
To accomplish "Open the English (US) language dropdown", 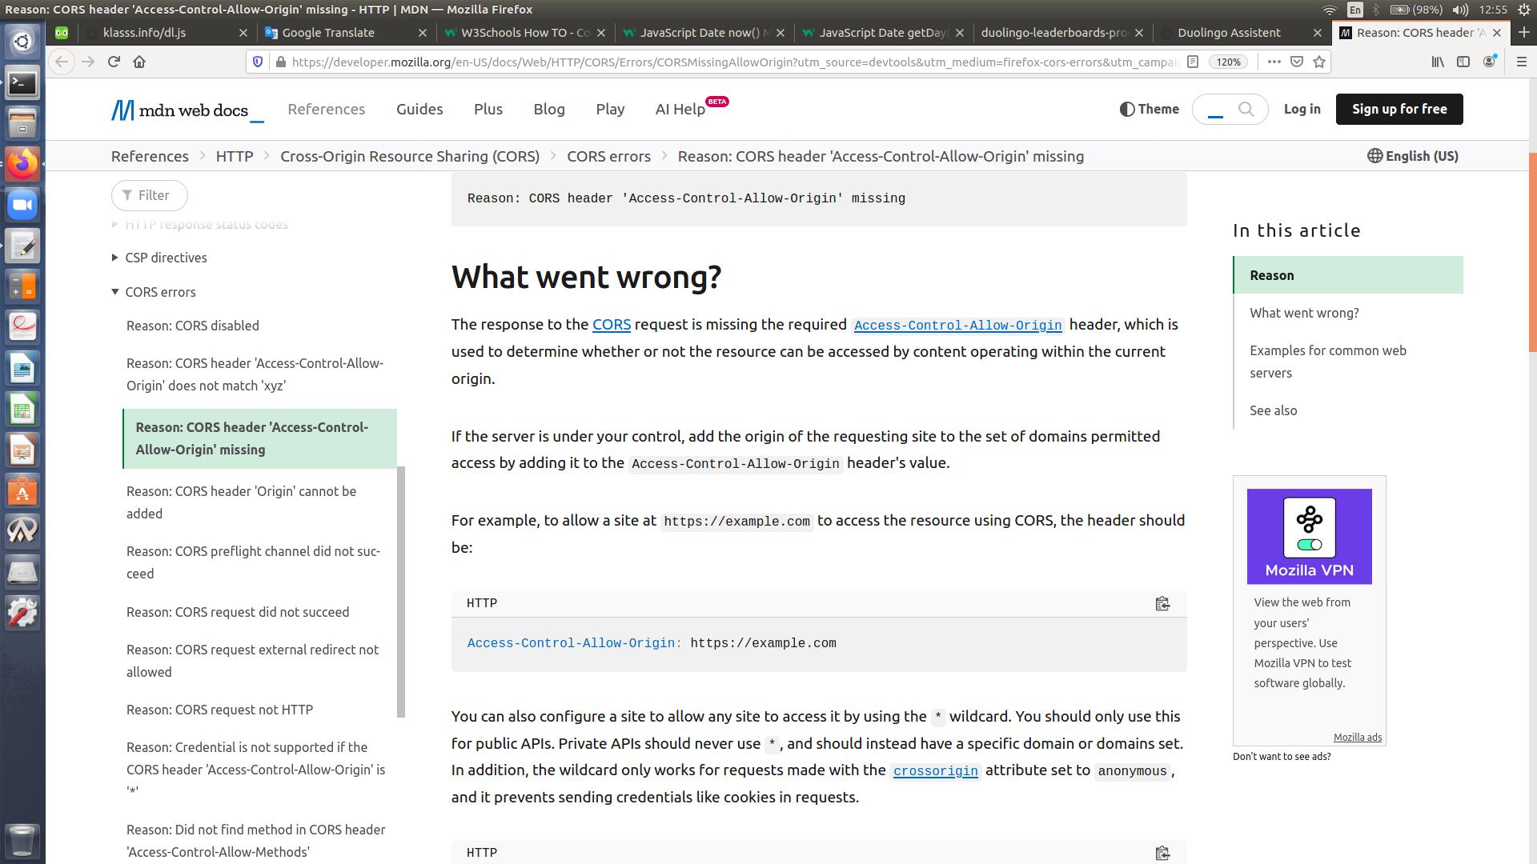I will coord(1413,156).
